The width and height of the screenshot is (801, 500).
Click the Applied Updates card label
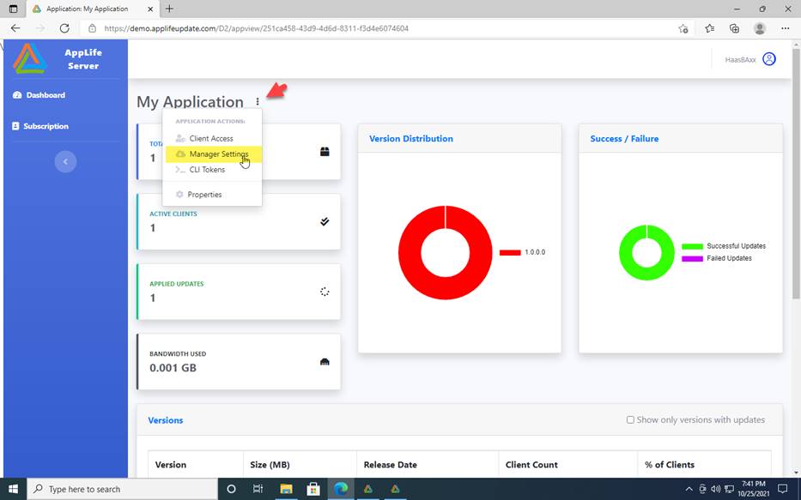[x=176, y=284]
